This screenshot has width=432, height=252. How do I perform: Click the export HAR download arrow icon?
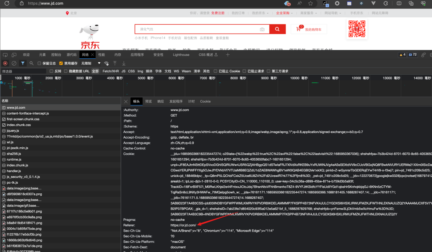[x=124, y=63]
